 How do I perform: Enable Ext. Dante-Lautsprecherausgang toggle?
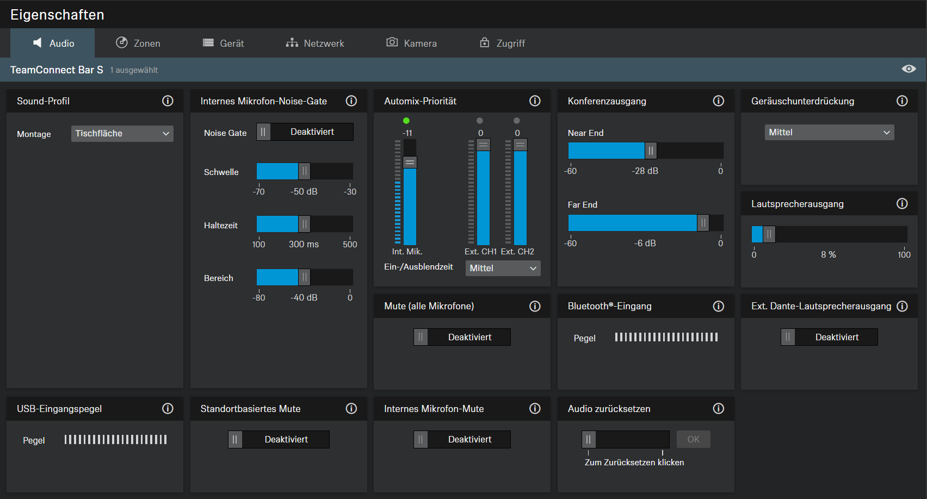pos(829,337)
